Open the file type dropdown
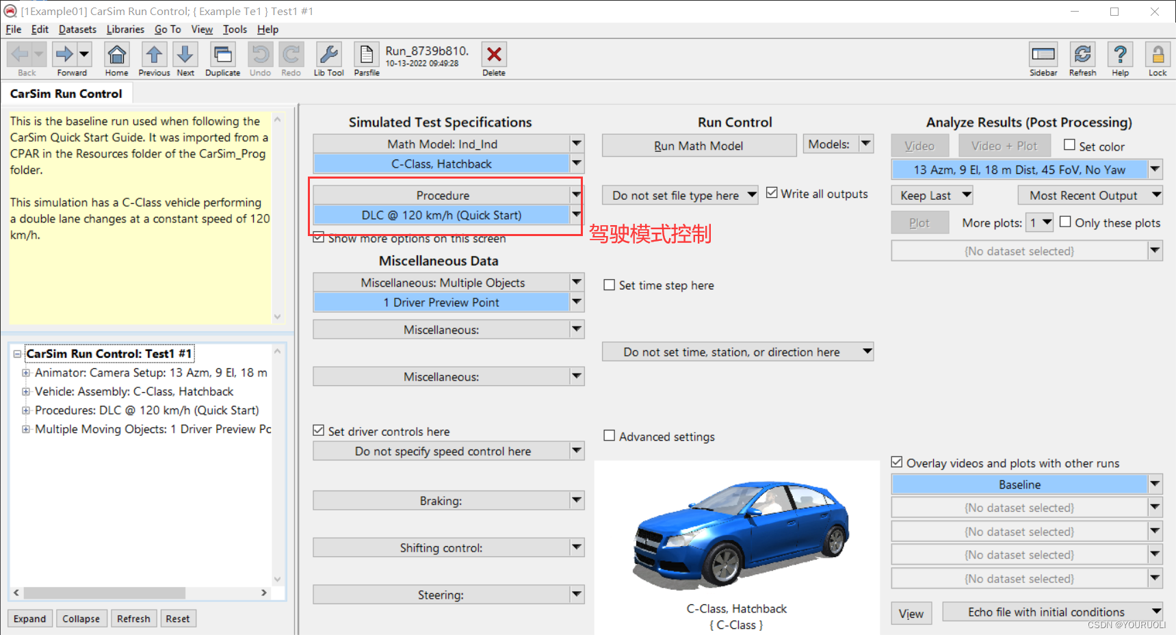This screenshot has height=635, width=1176. tap(680, 196)
